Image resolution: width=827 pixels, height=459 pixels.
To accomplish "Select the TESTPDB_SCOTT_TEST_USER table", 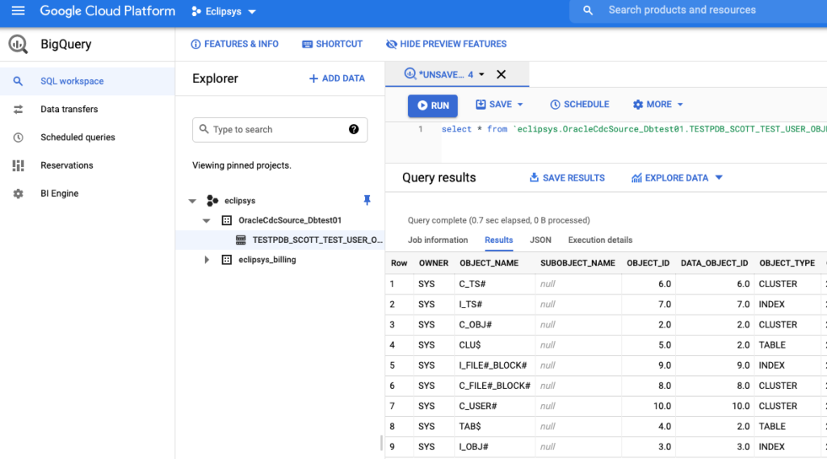I will coord(317,240).
